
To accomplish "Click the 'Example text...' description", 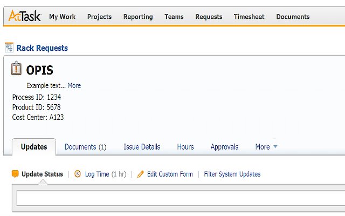I will click(46, 85).
